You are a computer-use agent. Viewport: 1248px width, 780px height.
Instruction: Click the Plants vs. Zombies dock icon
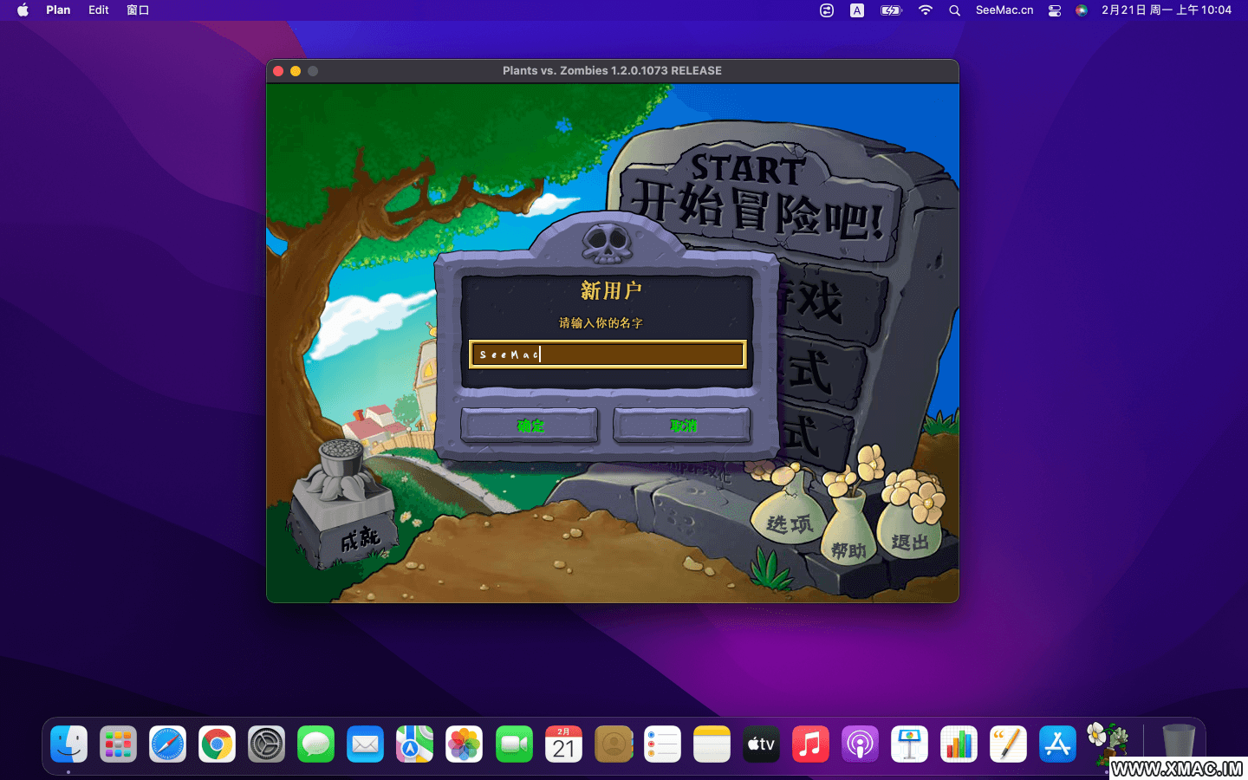pyautogui.click(x=1107, y=744)
